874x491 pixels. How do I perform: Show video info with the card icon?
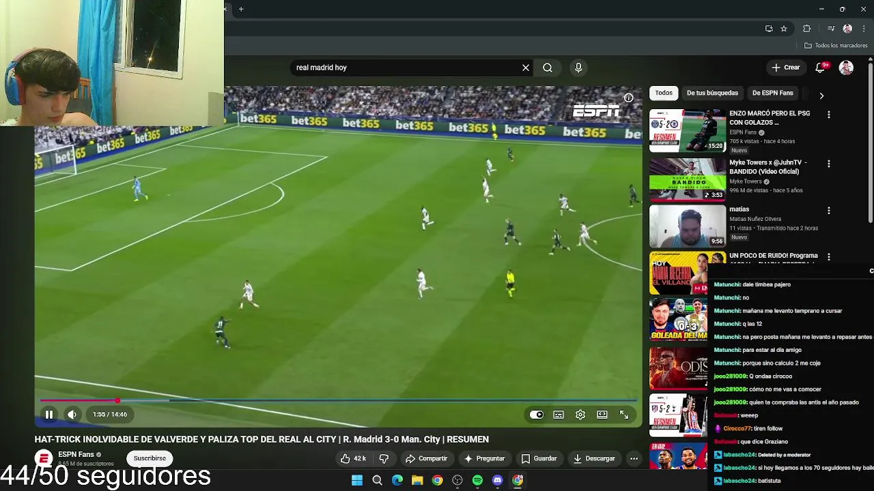point(628,98)
